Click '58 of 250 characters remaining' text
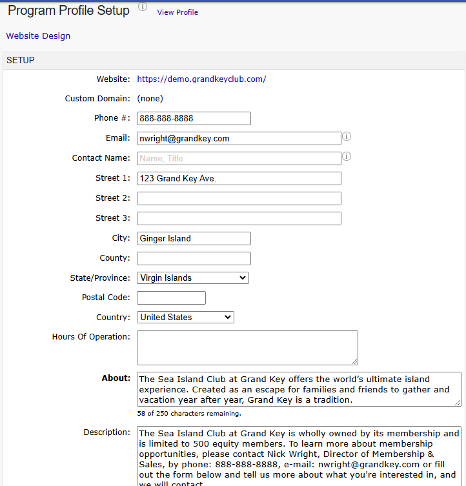The width and height of the screenshot is (466, 486). click(189, 414)
